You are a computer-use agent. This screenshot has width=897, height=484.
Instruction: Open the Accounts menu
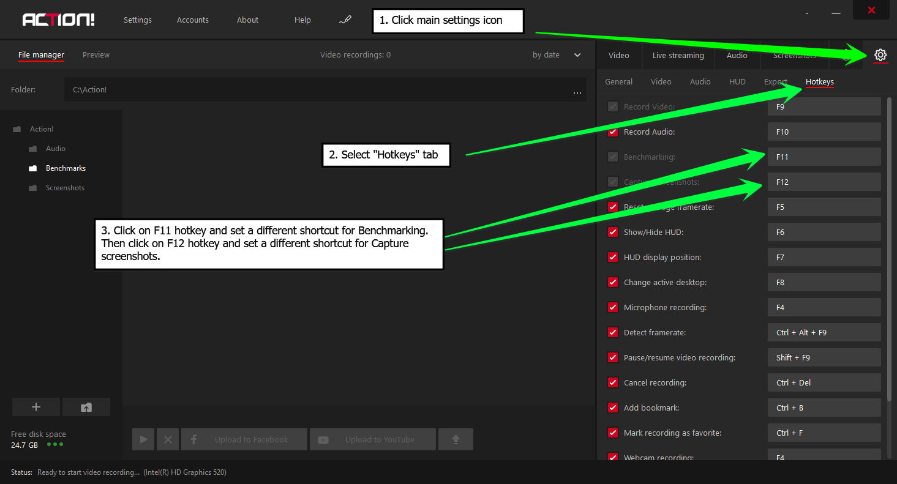[193, 20]
